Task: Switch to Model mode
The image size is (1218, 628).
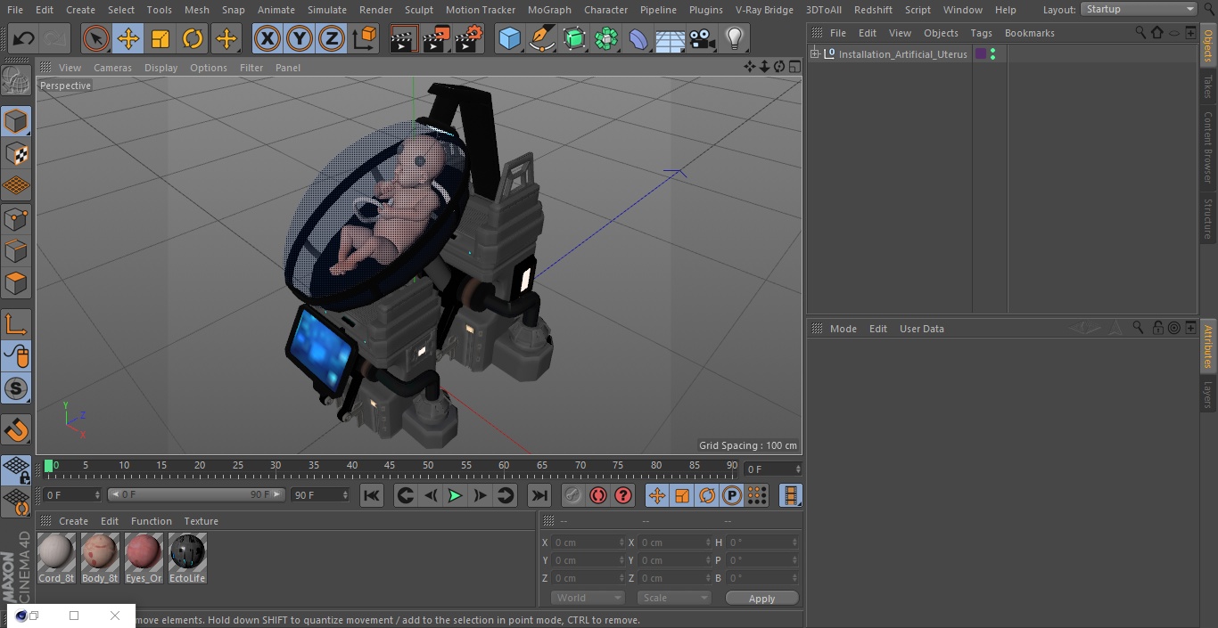Action: click(x=16, y=121)
